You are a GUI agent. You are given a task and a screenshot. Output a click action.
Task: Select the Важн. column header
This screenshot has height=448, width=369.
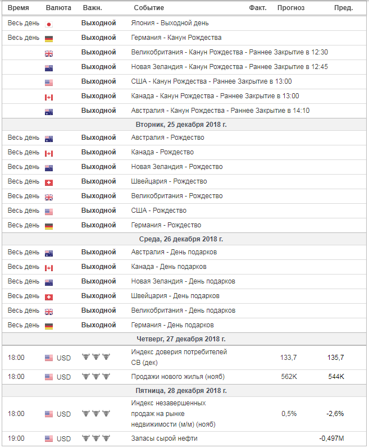pyautogui.click(x=92, y=8)
